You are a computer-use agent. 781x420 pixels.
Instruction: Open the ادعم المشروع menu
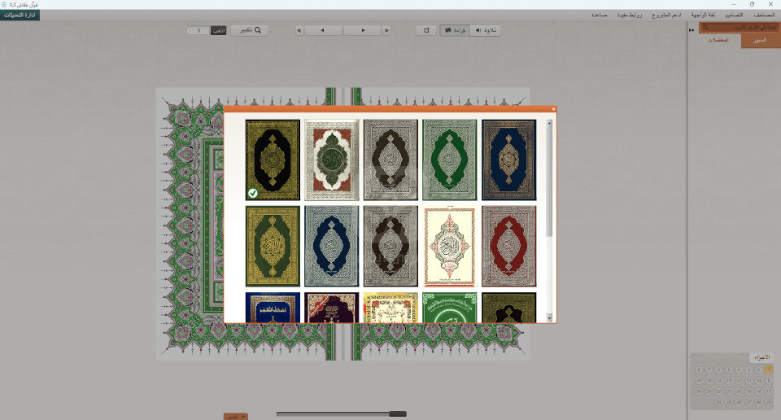click(x=666, y=15)
